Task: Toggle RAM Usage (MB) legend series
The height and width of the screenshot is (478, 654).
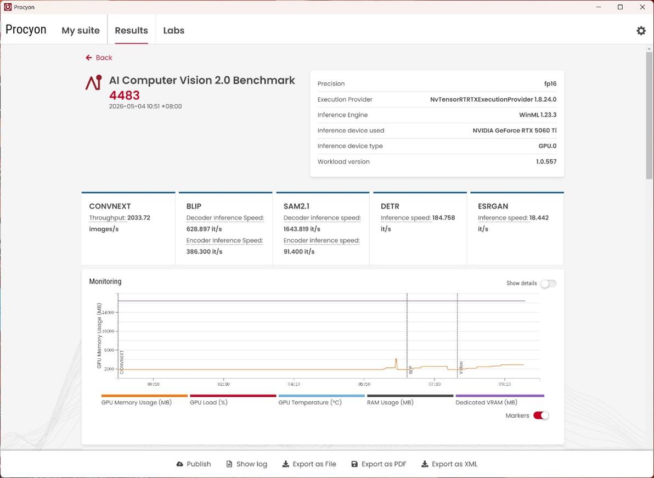Action: (x=410, y=400)
